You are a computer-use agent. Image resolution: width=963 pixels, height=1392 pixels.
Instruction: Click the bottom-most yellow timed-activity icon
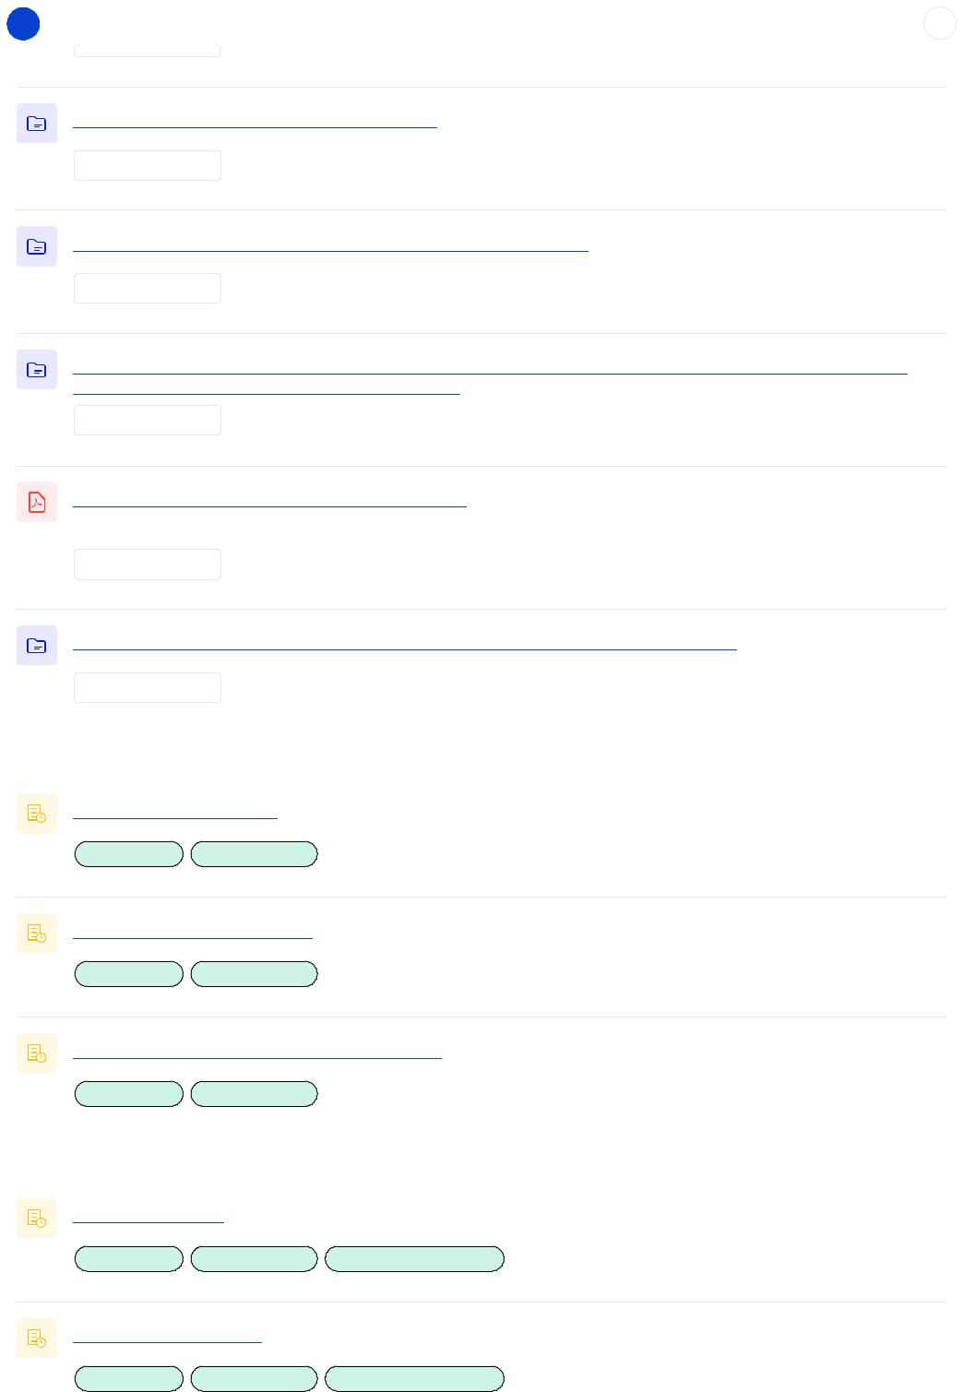(x=37, y=1338)
